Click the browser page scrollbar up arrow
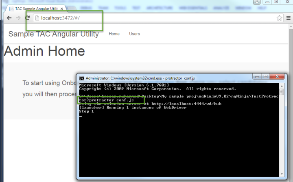 291,27
